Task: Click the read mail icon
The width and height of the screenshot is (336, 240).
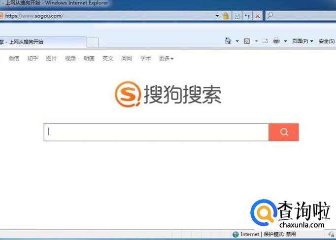Action: coord(265,41)
